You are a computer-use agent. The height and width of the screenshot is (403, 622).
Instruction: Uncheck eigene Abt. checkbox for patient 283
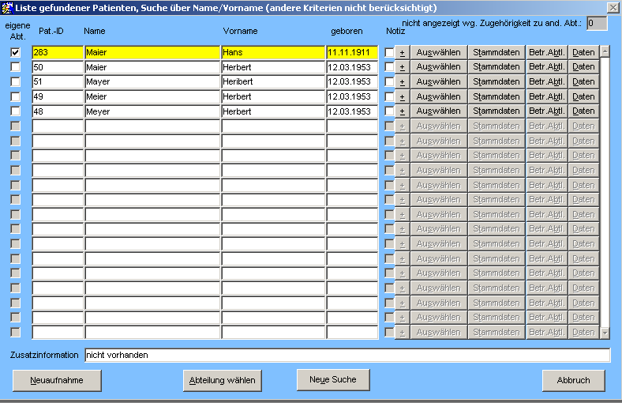click(15, 52)
